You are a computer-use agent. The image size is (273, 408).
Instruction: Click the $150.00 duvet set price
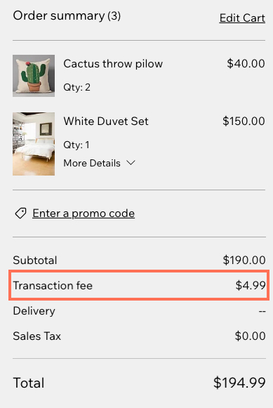tap(244, 121)
